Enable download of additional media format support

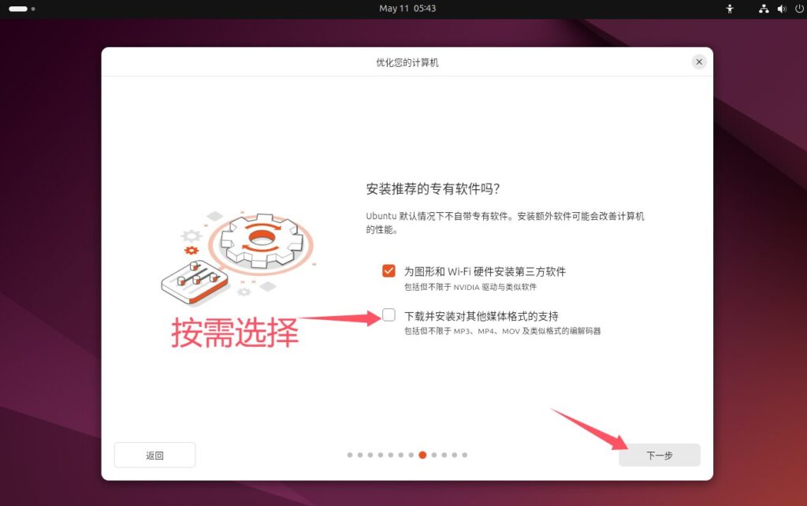tap(389, 315)
